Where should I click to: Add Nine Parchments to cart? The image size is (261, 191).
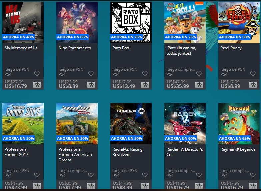91,85
